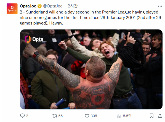Viewport: 165px width, 122px height.
Task: Click the view count 5.5만
Action: (127, 116)
